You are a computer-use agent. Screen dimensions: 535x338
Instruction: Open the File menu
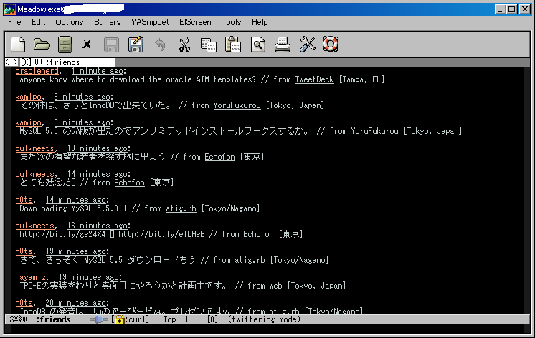click(x=14, y=22)
